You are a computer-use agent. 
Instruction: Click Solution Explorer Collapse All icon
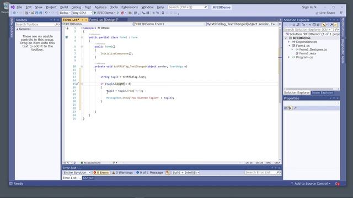[314, 25]
